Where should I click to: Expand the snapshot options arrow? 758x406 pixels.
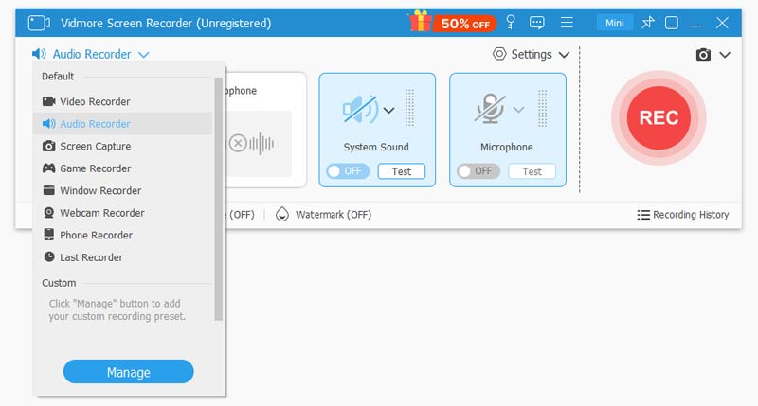coord(725,55)
